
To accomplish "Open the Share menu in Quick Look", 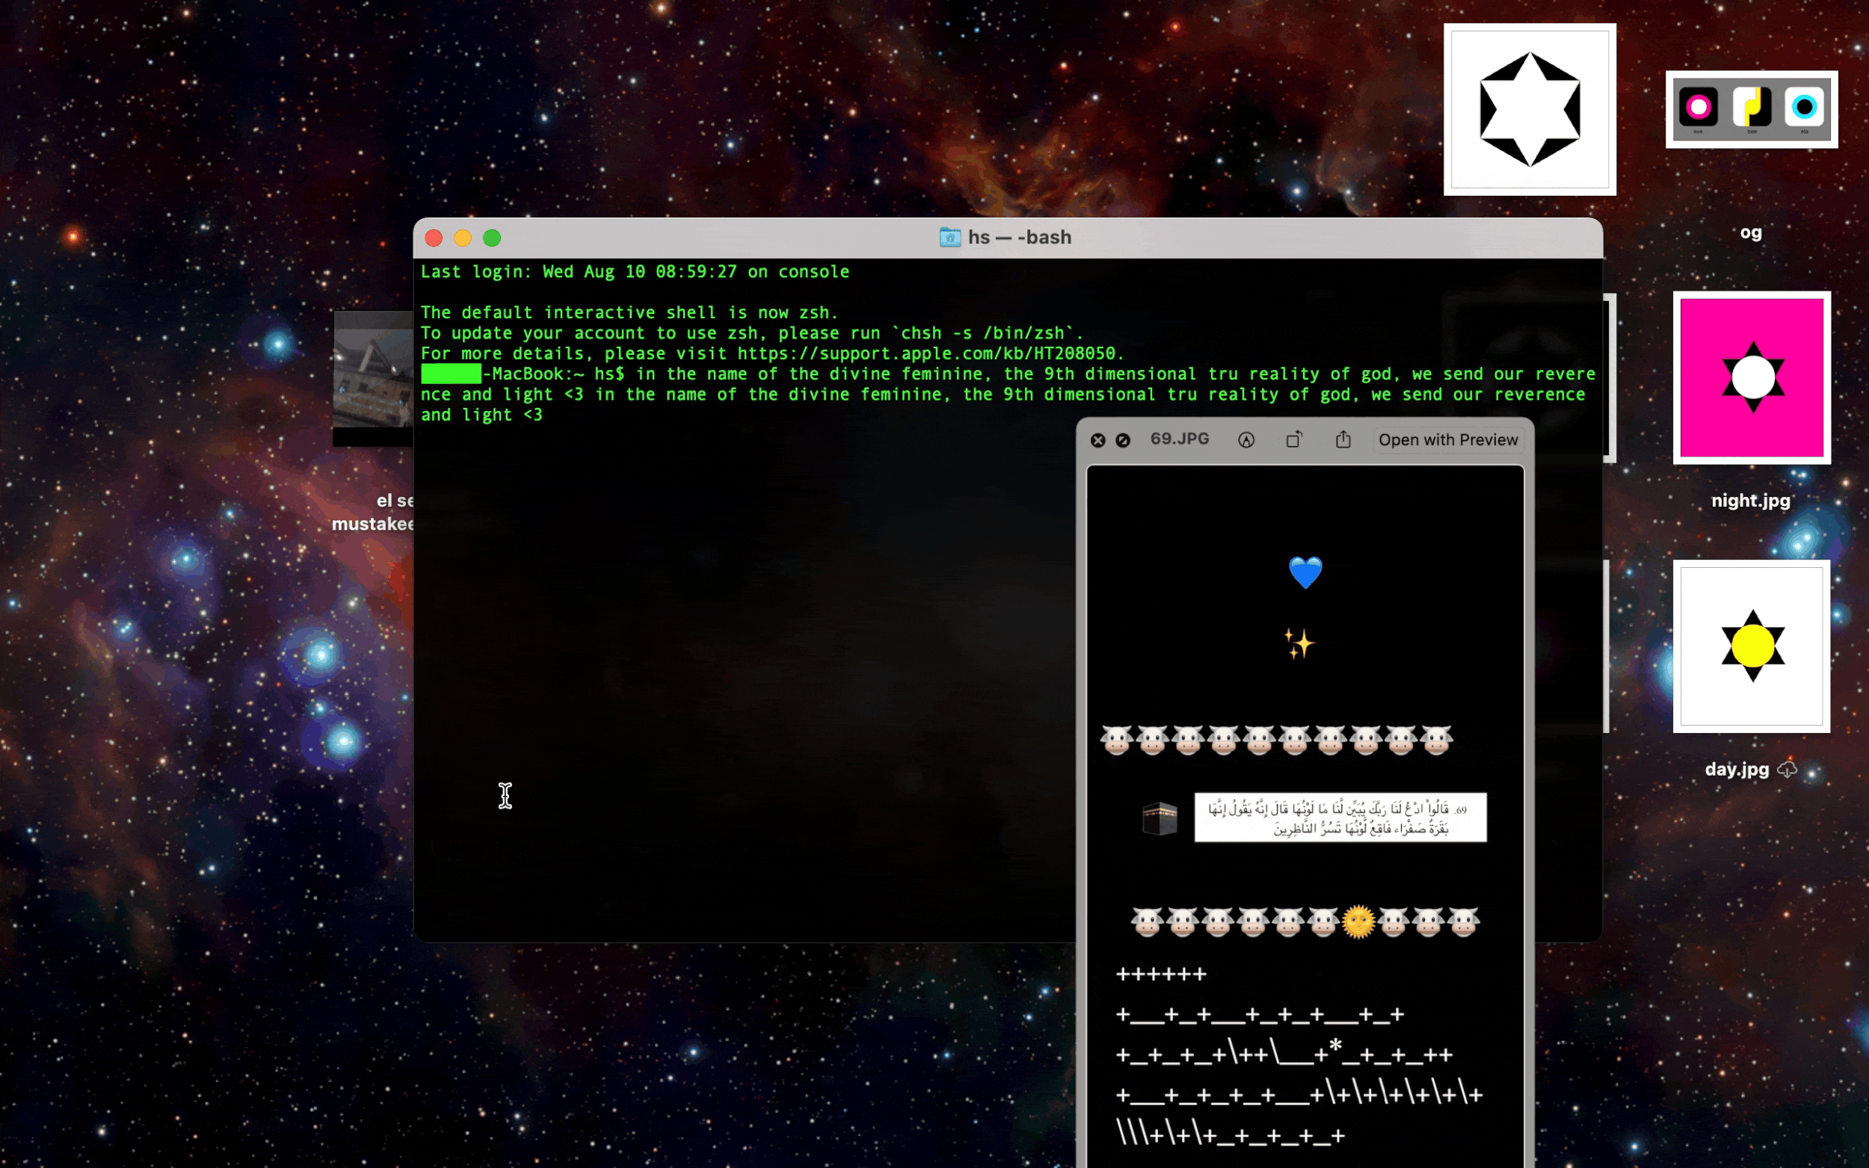I will (1343, 439).
